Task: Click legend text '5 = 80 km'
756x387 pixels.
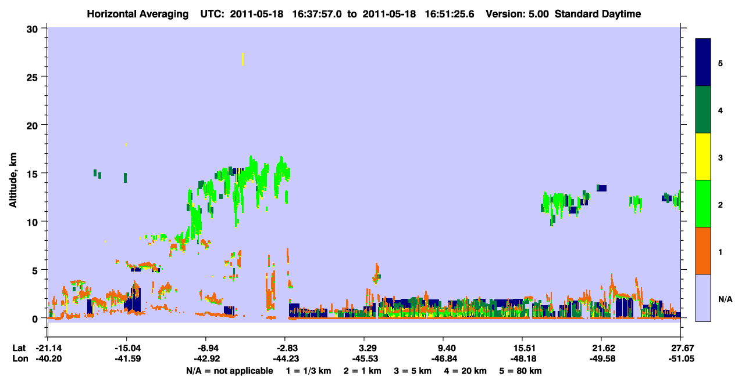Action: tap(522, 371)
